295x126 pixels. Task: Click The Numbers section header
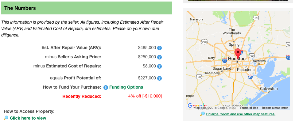[87, 8]
